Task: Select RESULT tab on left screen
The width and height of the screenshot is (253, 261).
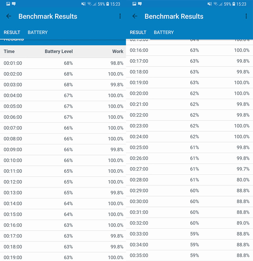Action: click(12, 32)
